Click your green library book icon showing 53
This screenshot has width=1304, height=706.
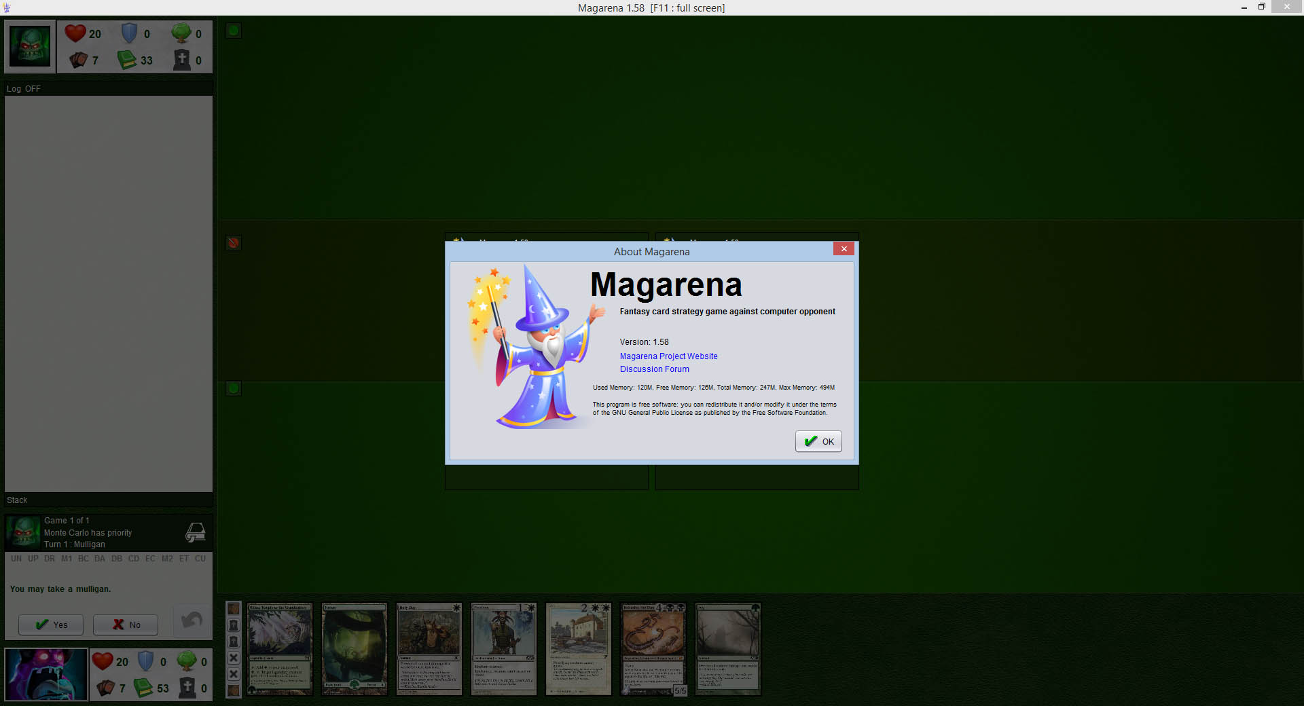click(143, 688)
